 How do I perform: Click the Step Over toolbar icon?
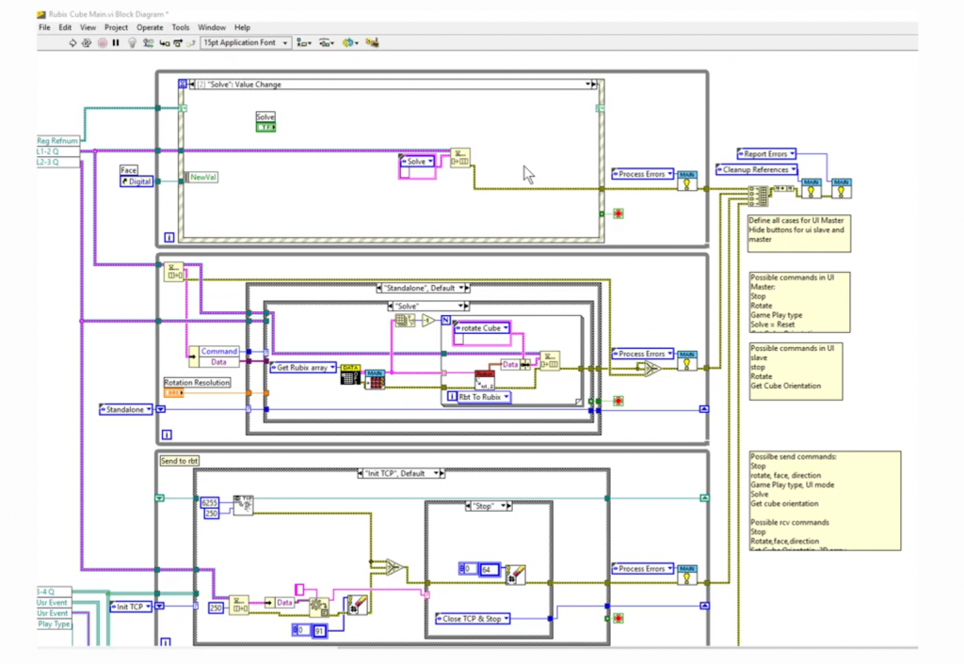pyautogui.click(x=178, y=43)
